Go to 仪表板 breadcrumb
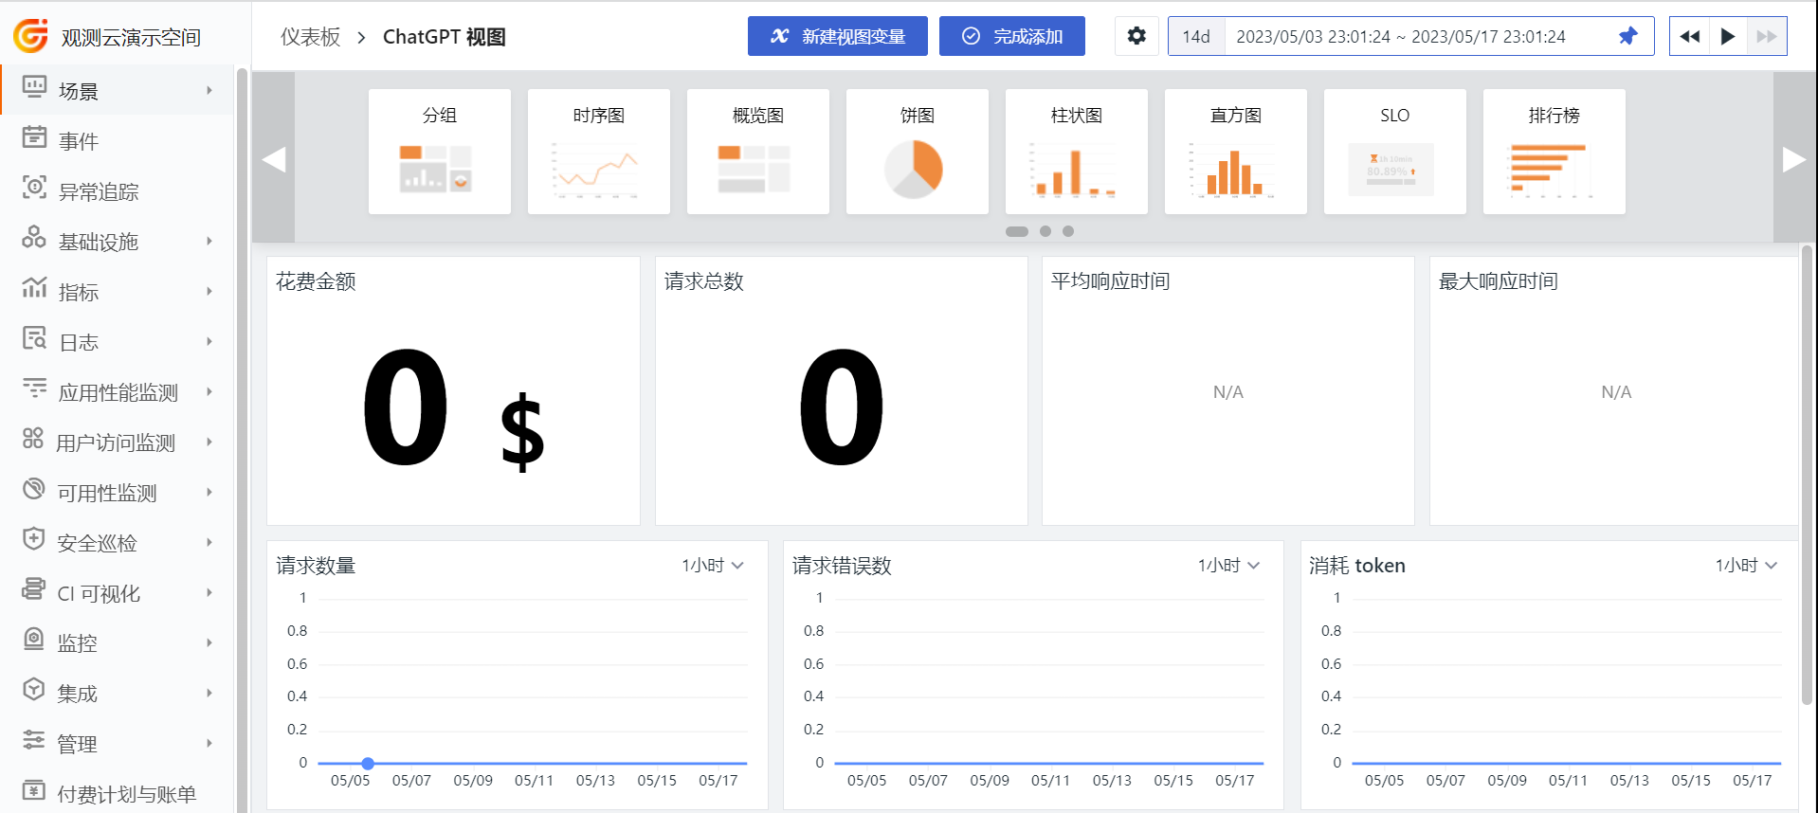The height and width of the screenshot is (813, 1818). 311,37
